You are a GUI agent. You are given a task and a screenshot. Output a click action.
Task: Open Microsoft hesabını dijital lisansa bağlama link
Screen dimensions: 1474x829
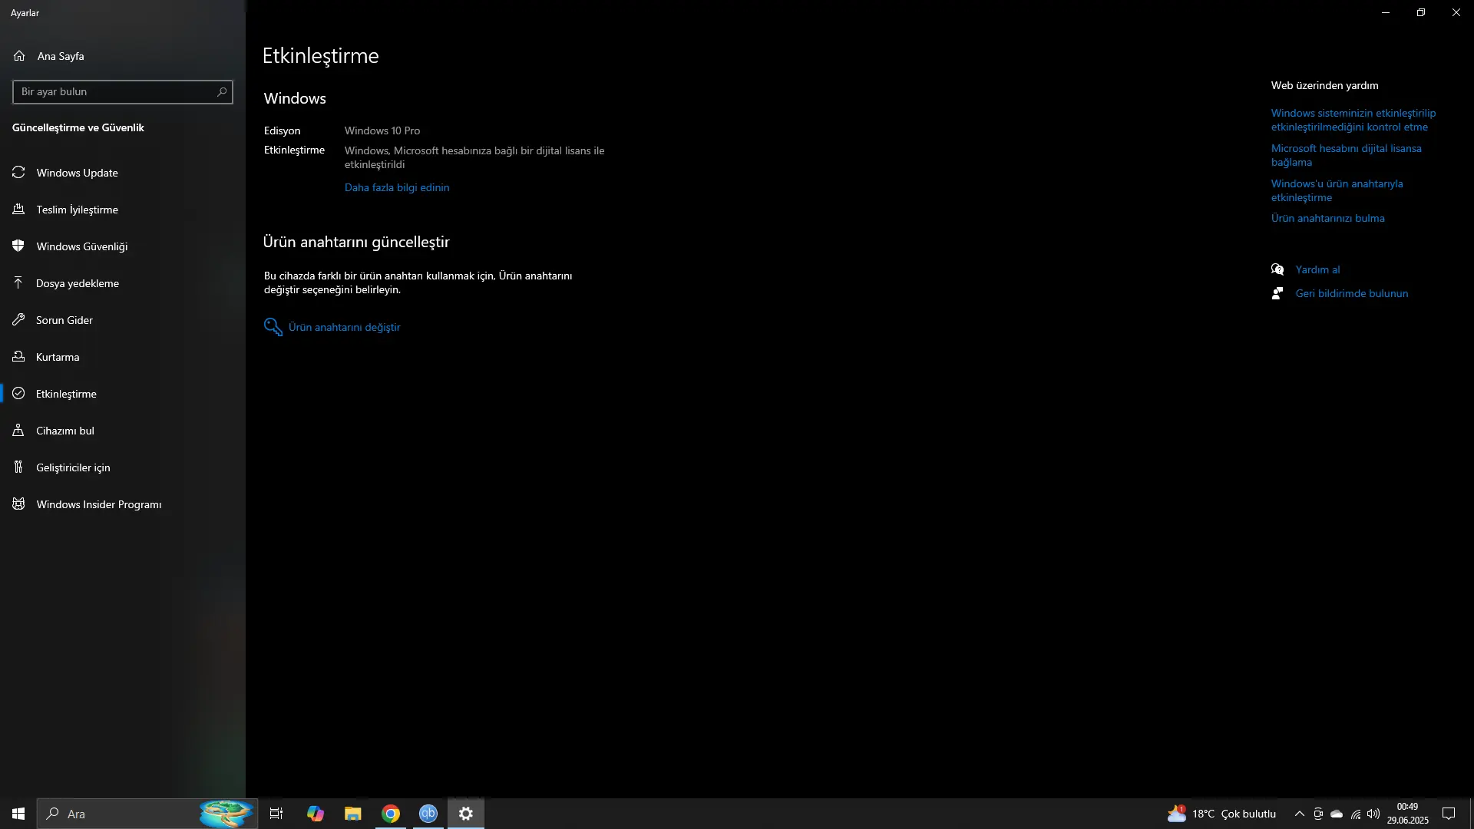(1347, 155)
